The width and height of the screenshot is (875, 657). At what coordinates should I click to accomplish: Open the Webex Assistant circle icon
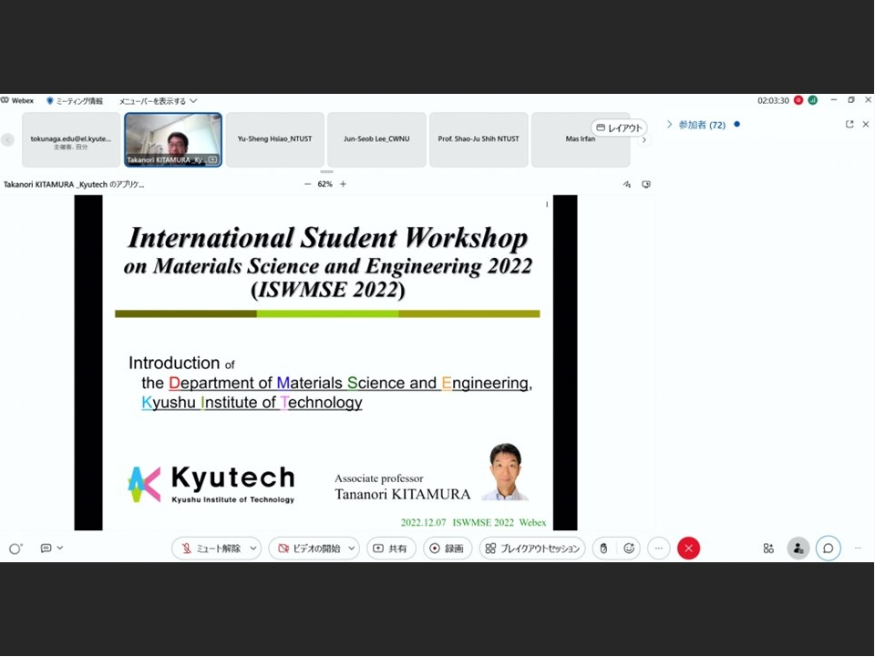pyautogui.click(x=15, y=549)
